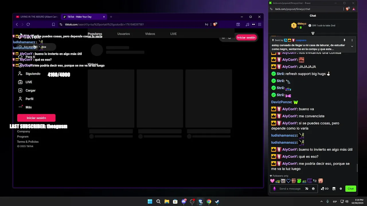Click the chat scrollbar thumb

tap(357, 168)
